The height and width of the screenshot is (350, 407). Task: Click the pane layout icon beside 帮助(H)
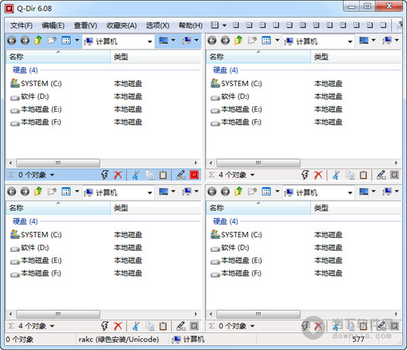pyautogui.click(x=214, y=25)
